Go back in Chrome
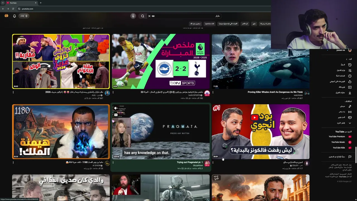 [x=3, y=9]
